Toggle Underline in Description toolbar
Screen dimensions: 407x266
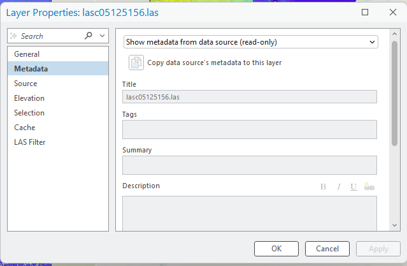click(x=353, y=187)
